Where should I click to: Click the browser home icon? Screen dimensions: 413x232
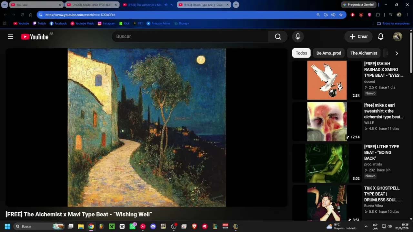point(31,15)
